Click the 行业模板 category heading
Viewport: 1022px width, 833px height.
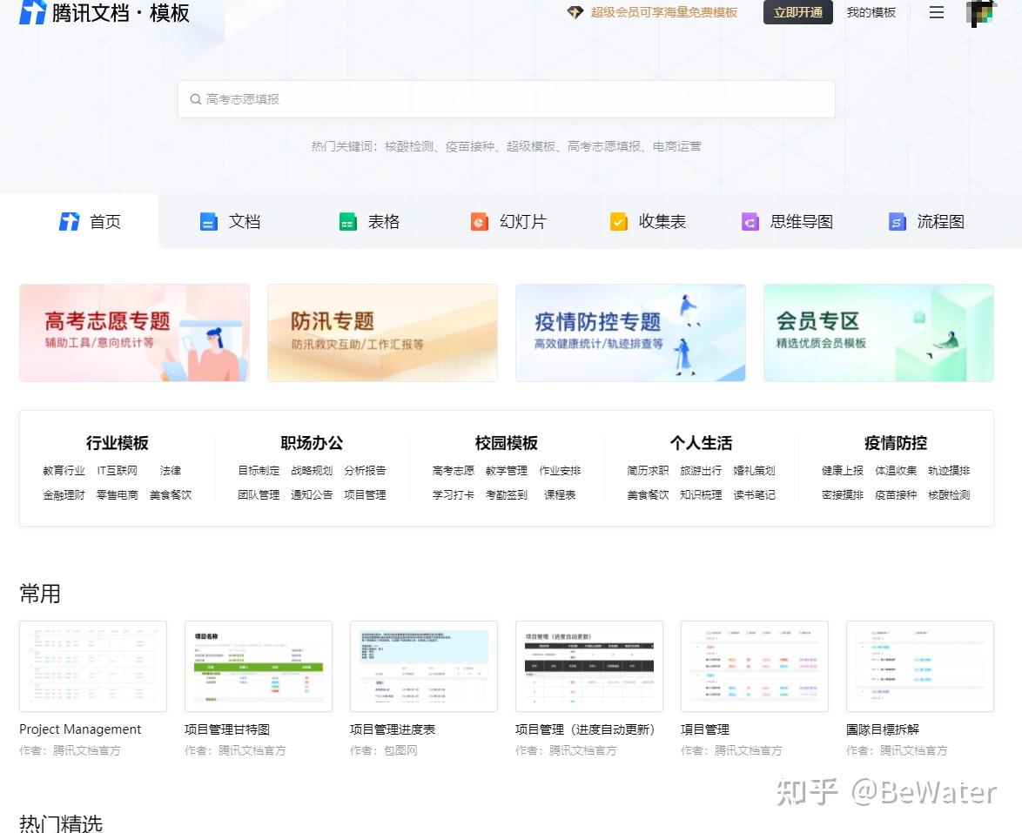click(118, 443)
